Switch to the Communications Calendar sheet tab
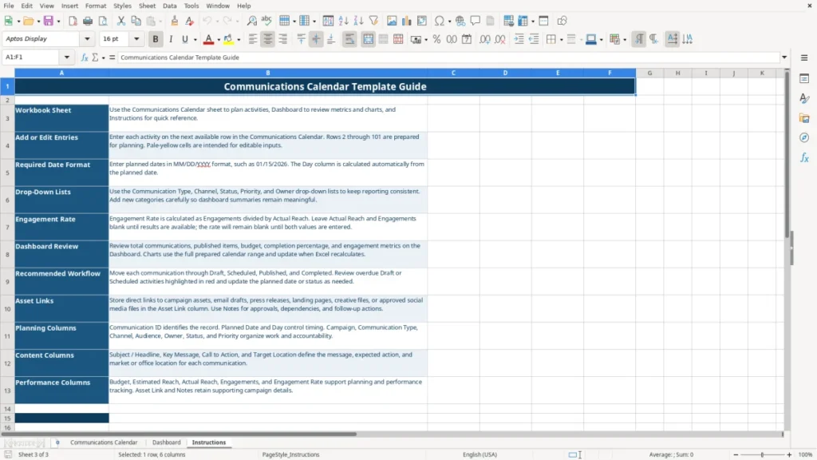This screenshot has height=460, width=817. point(104,442)
